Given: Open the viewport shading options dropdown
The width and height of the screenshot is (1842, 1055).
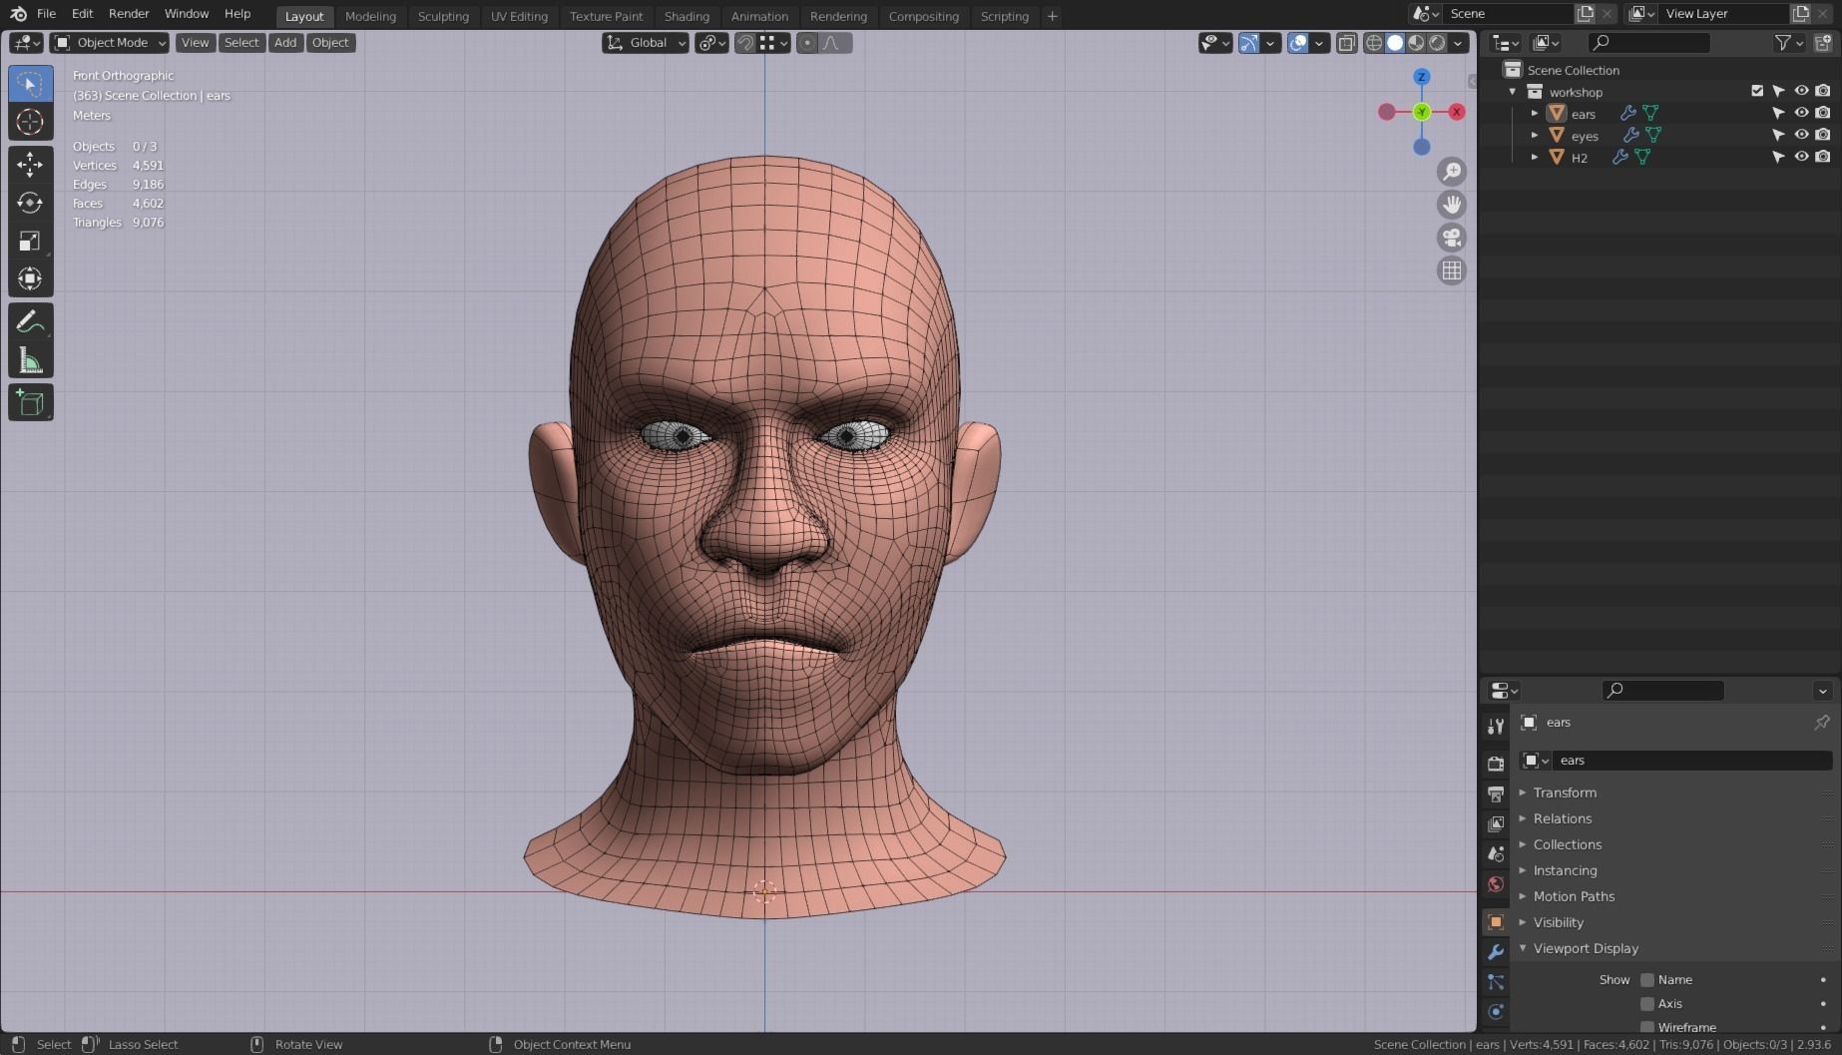Looking at the screenshot, I should [x=1459, y=42].
